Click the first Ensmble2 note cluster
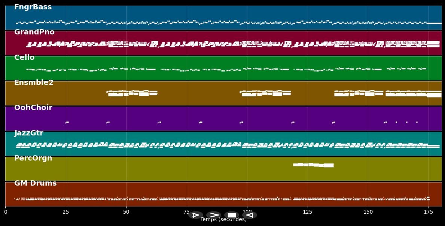Image resolution: width=445 pixels, height=226 pixels. [x=132, y=93]
